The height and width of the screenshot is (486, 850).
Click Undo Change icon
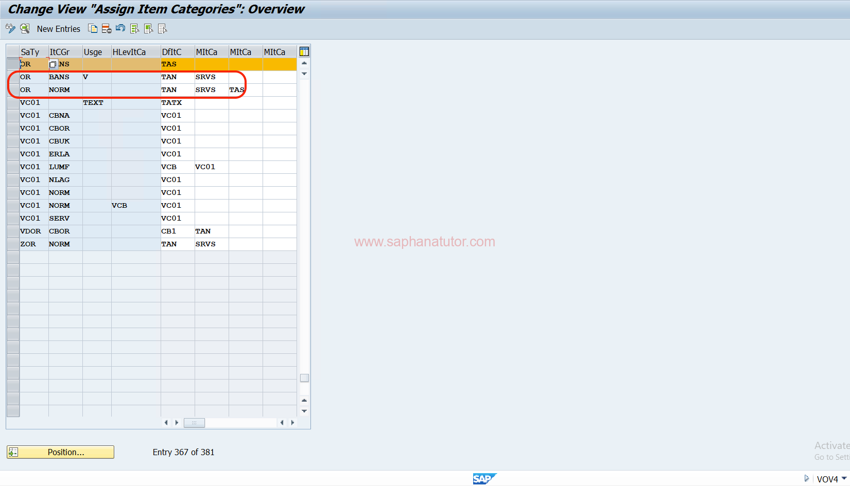(x=120, y=28)
